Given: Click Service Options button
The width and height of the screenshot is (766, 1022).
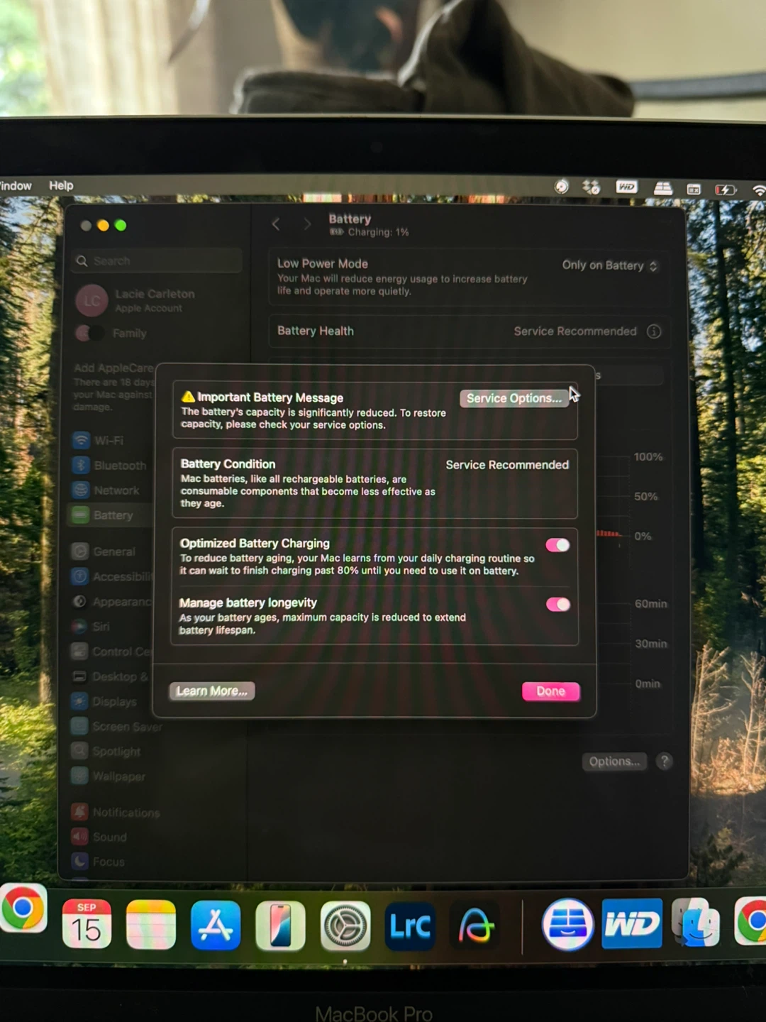Looking at the screenshot, I should (x=514, y=398).
